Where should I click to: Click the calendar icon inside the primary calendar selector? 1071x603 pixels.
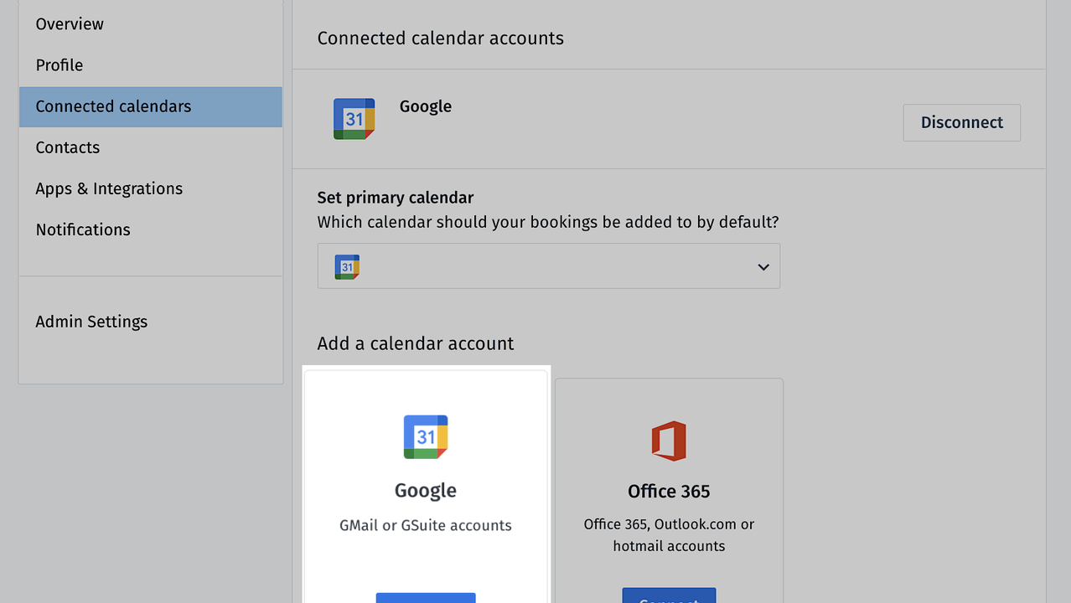346,265
